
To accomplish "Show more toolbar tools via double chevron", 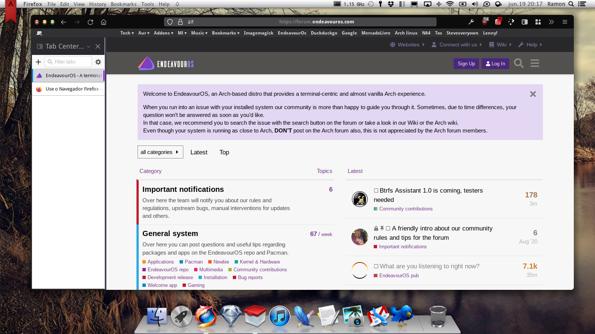I will tap(551, 22).
